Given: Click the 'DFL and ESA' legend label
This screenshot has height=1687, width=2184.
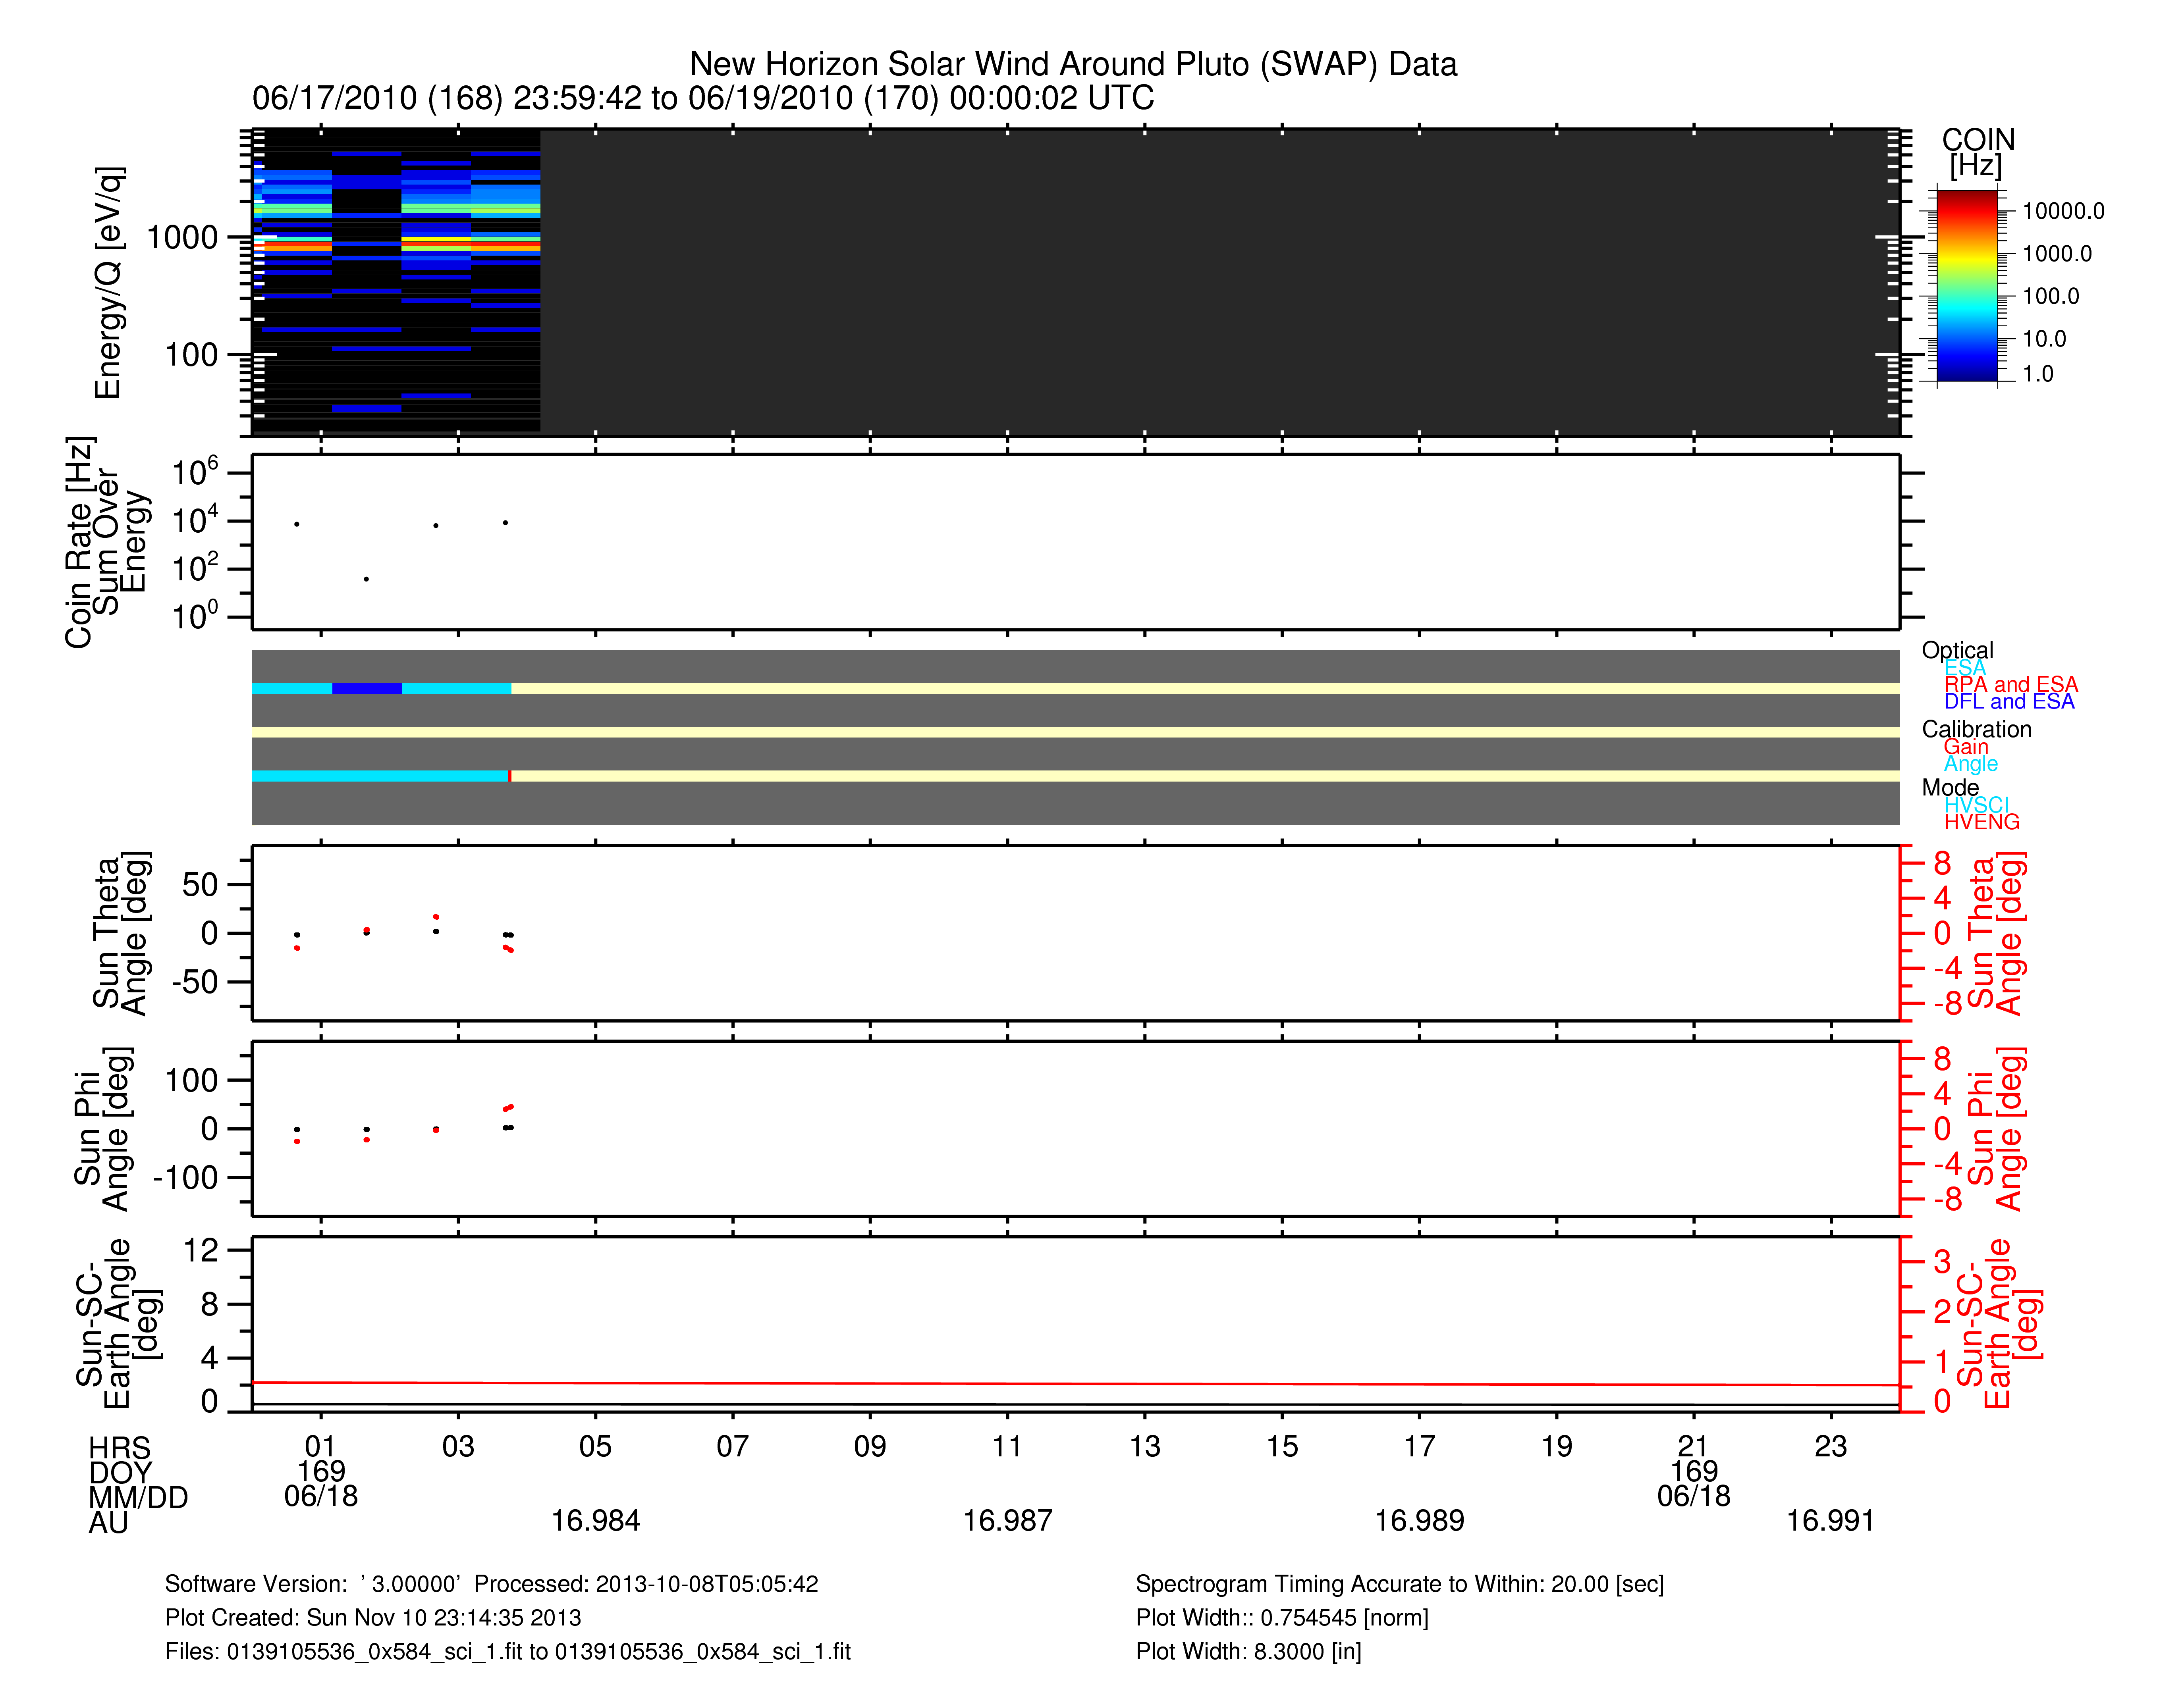Looking at the screenshot, I should click(x=2008, y=701).
